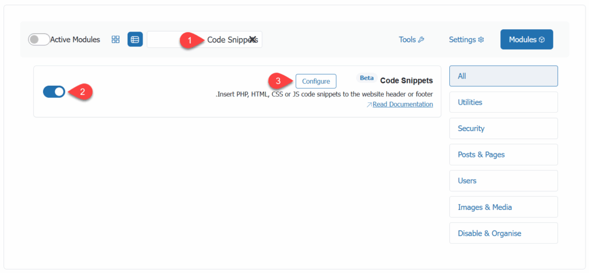The image size is (589, 273).
Task: Select the Posts & Pages category filter
Action: (503, 155)
